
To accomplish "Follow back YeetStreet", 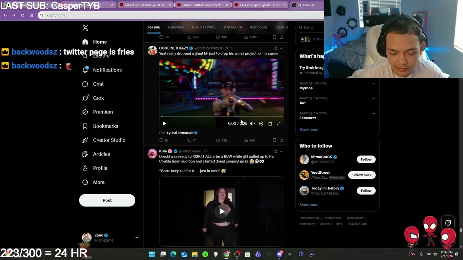I will 362,175.
